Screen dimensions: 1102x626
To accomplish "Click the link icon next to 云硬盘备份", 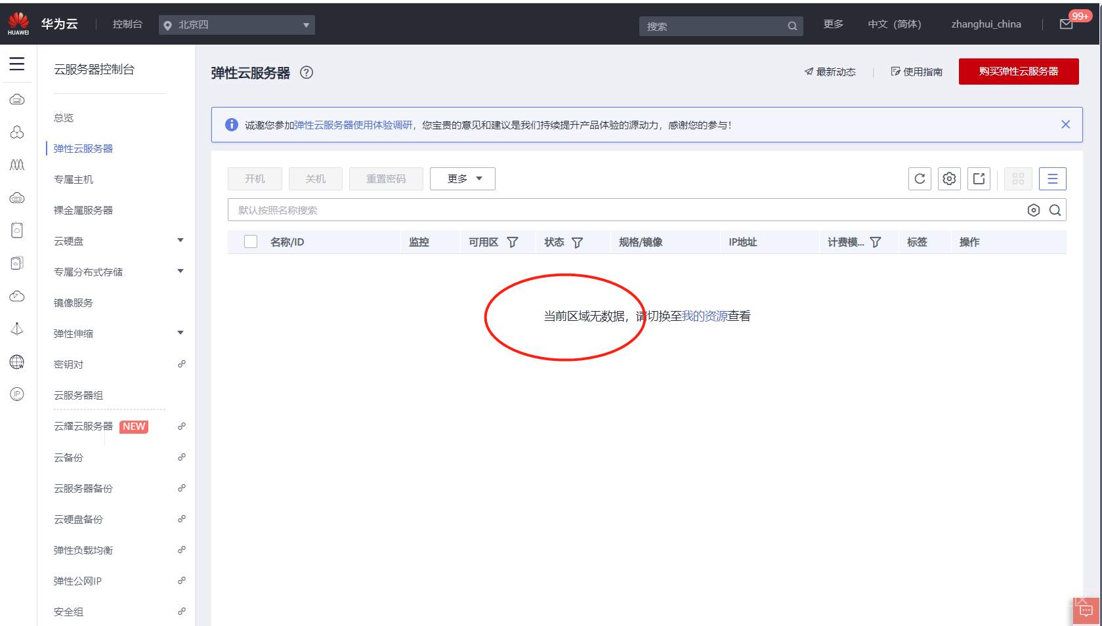I will (x=182, y=519).
